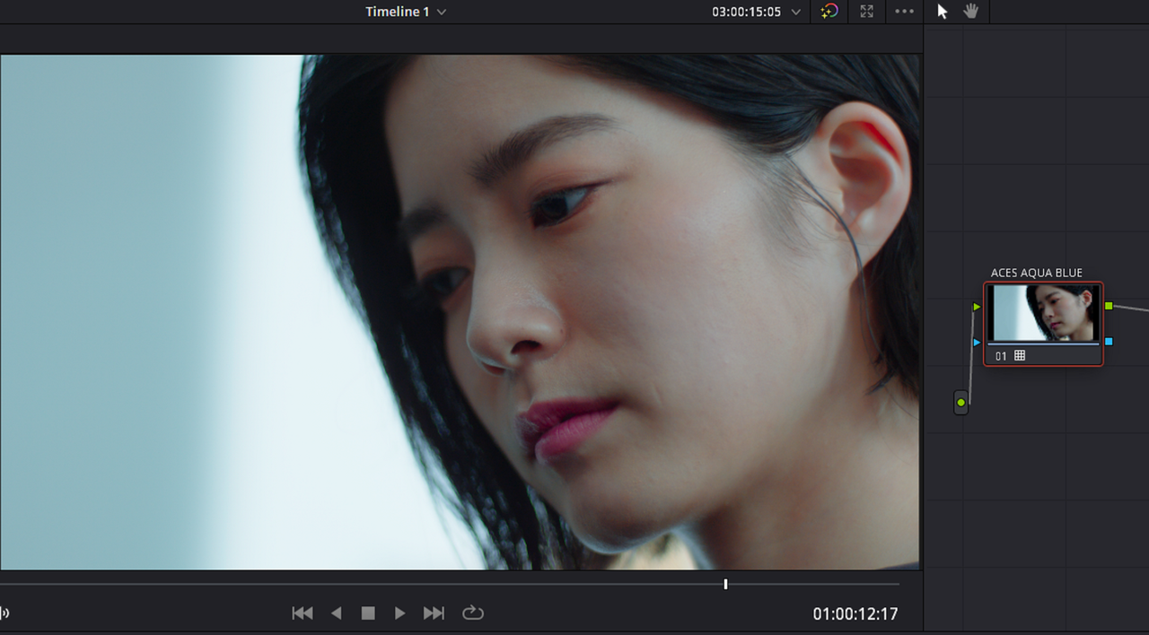
Task: Select the ACES AQUA BLUE node thumbnail
Action: coord(1043,312)
